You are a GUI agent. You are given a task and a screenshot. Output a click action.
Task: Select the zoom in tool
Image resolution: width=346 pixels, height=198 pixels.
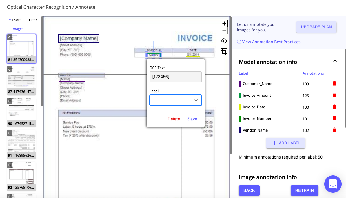tap(224, 23)
